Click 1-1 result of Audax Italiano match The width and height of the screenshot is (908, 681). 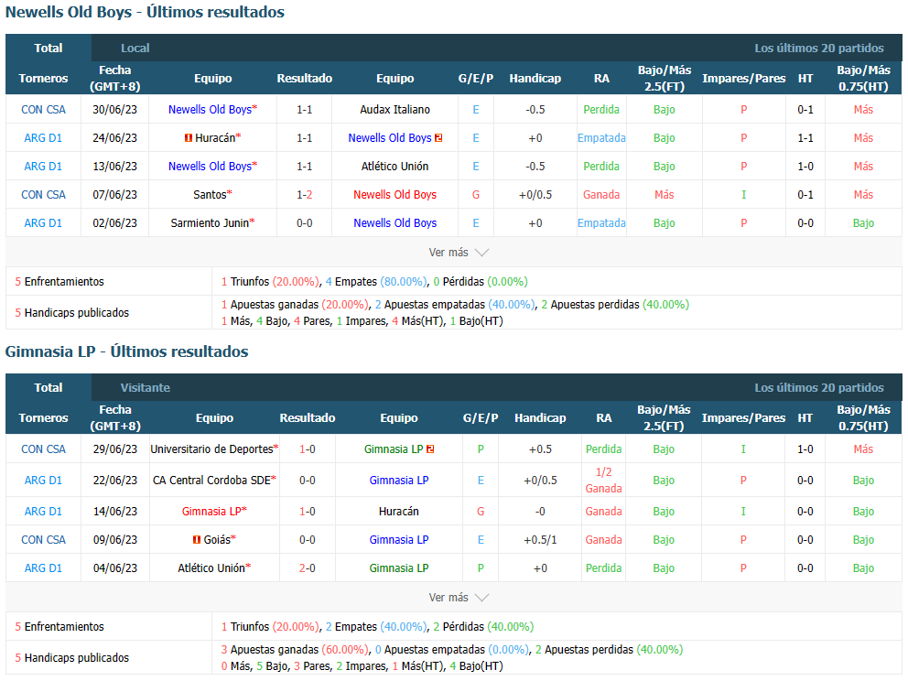point(305,110)
